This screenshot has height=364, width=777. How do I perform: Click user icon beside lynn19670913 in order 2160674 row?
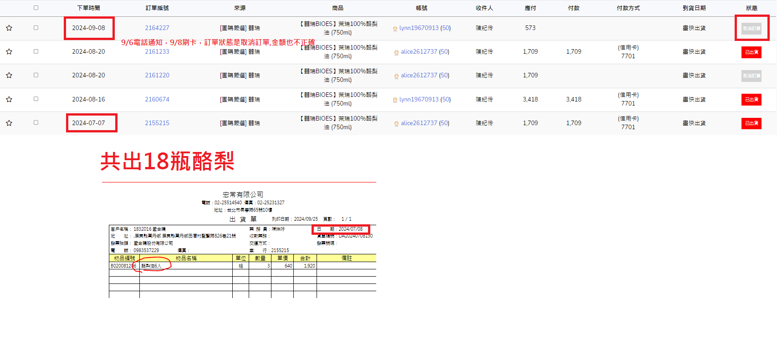click(x=395, y=100)
